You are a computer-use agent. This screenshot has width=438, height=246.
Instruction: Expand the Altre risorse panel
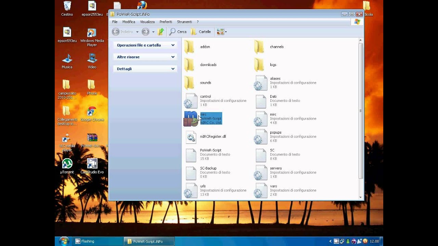(x=145, y=57)
